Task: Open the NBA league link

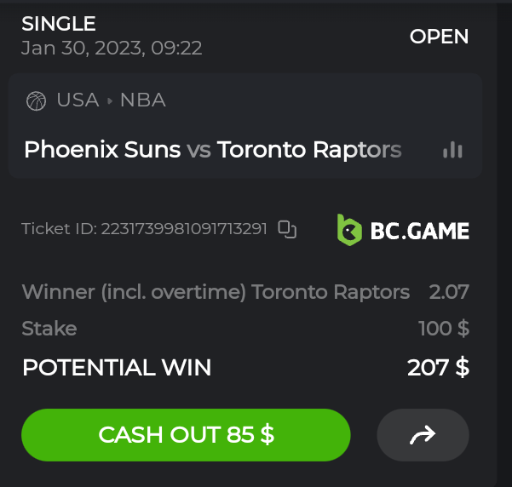Action: 142,100
